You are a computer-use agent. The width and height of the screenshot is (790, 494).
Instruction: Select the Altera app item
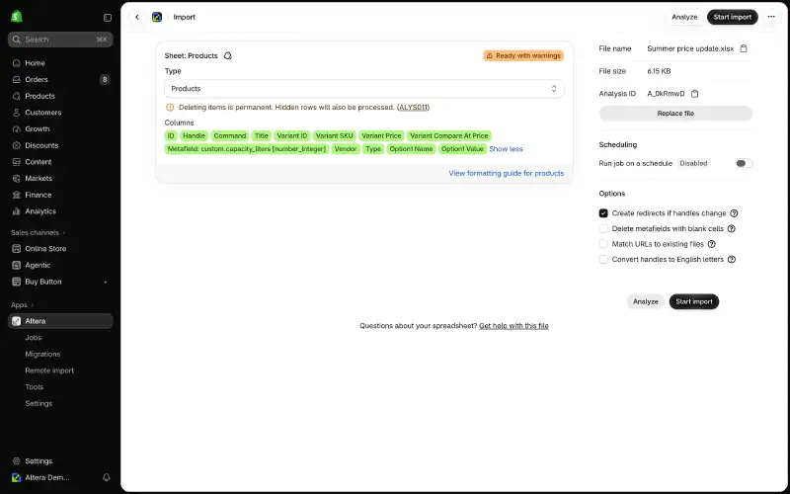60,321
